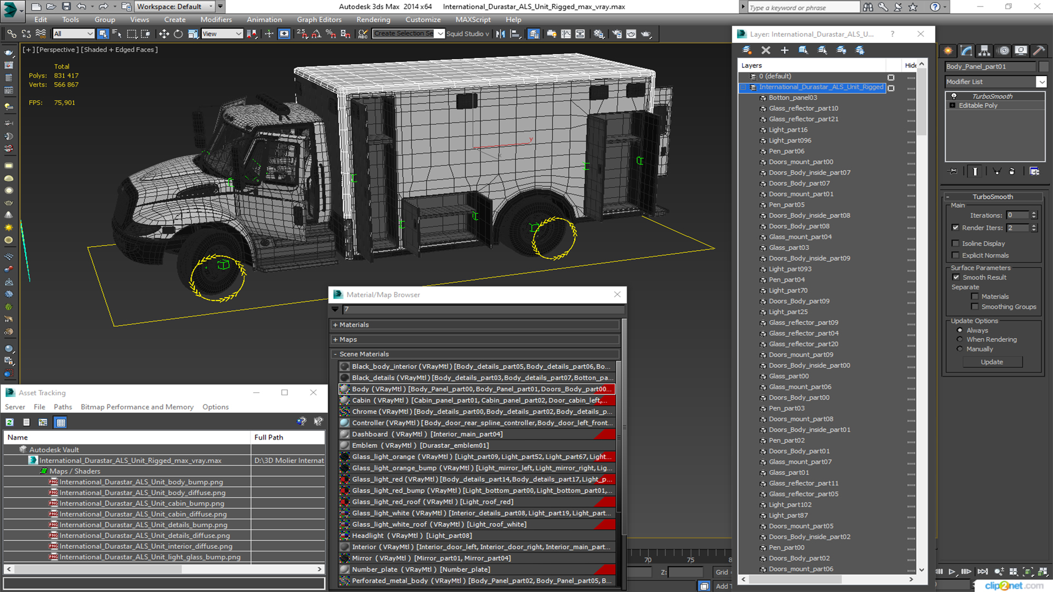Image resolution: width=1053 pixels, height=592 pixels.
Task: Click the Asset Tracking panel icon
Action: (12, 392)
